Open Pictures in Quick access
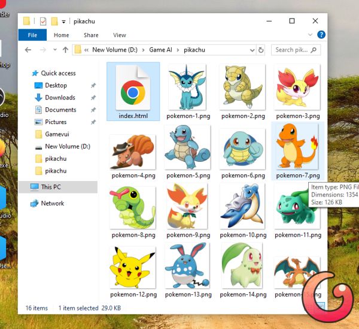359x329 pixels. (56, 122)
